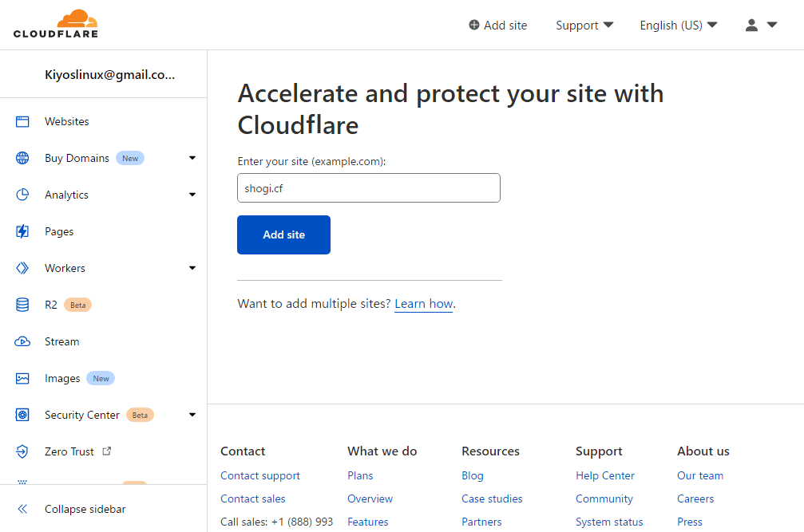
Task: Expand the Buy Domains submenu arrow
Action: point(192,158)
